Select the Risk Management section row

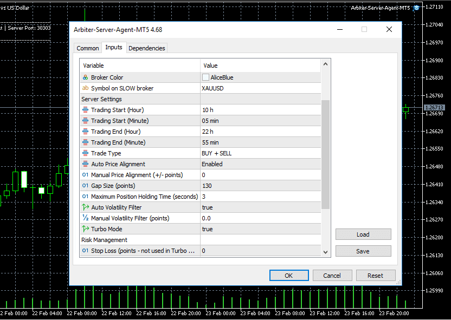point(201,240)
